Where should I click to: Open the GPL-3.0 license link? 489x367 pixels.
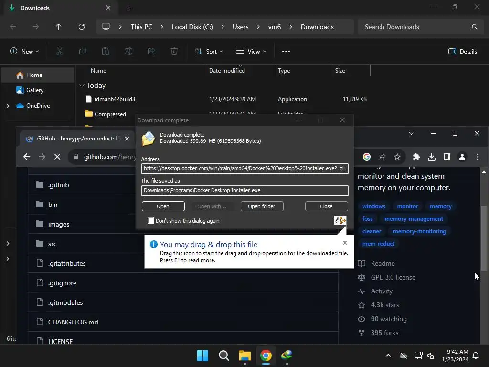[393, 277]
